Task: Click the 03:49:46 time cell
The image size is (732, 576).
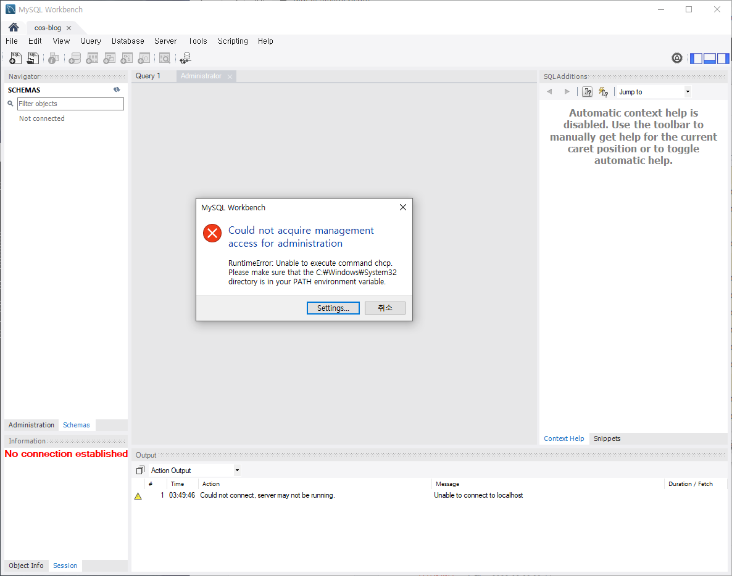Action: click(182, 495)
